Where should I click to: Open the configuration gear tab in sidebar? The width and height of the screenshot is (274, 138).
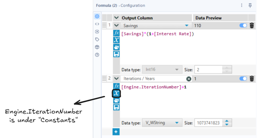[97, 16]
